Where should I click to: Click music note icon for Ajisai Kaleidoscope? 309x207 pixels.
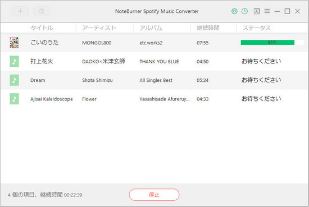pyautogui.click(x=14, y=99)
